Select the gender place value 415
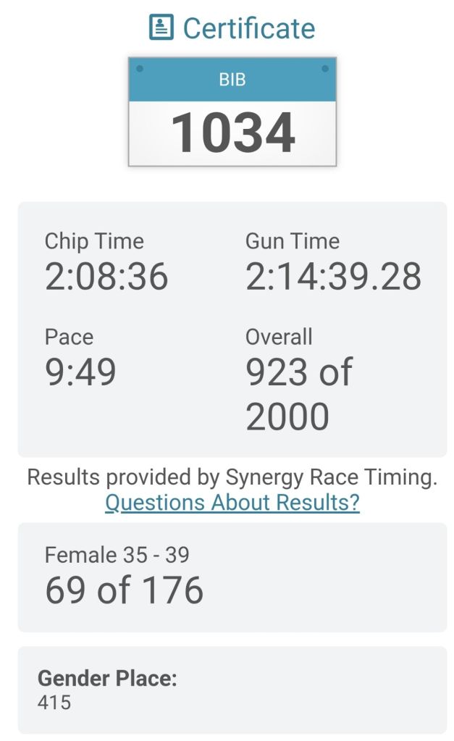Viewport: 454px width, 741px height. tap(54, 702)
